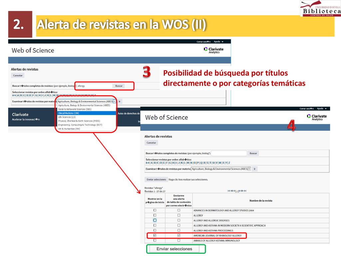Click Ir button in front window

tap(254, 169)
